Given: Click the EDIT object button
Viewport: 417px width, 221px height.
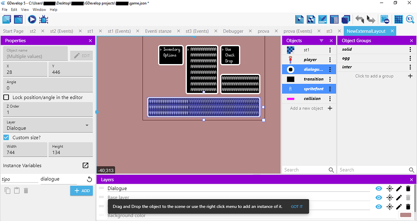Looking at the screenshot, I should (81, 56).
